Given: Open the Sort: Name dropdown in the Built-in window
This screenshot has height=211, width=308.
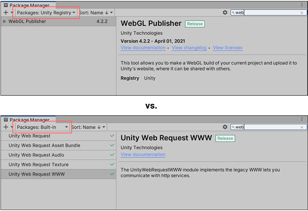Looking at the screenshot, I should (89, 127).
